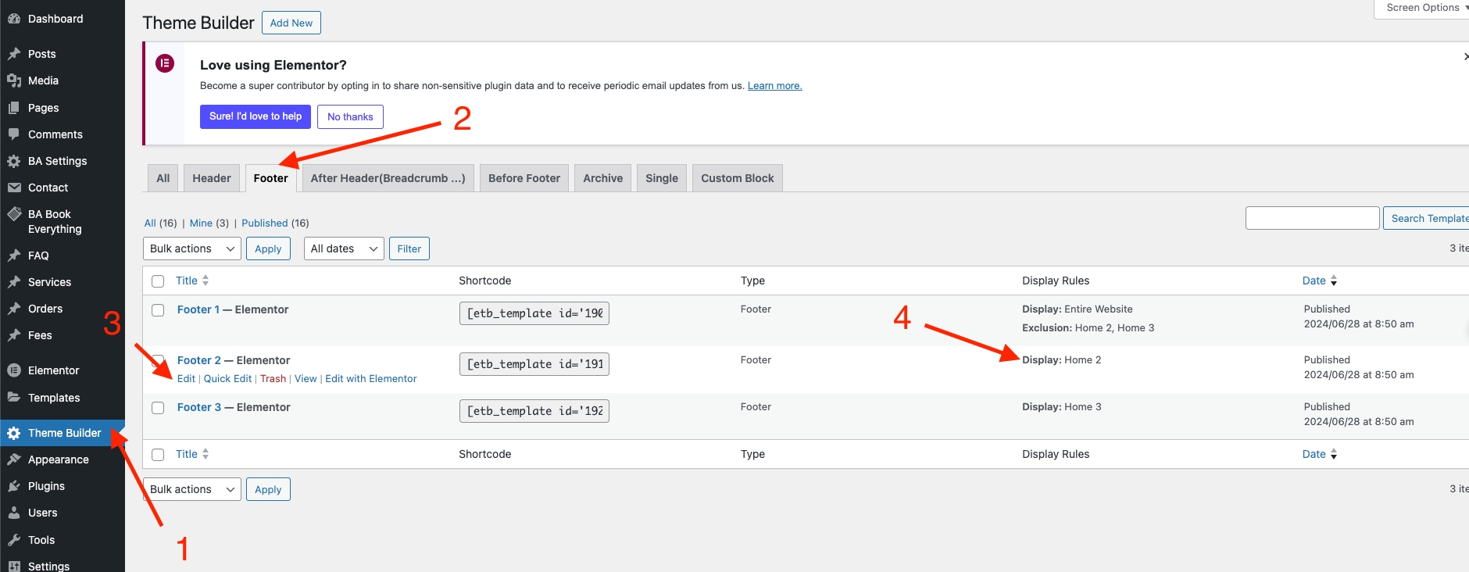Image resolution: width=1469 pixels, height=572 pixels.
Task: Switch to the Custom Block tab
Action: point(737,178)
